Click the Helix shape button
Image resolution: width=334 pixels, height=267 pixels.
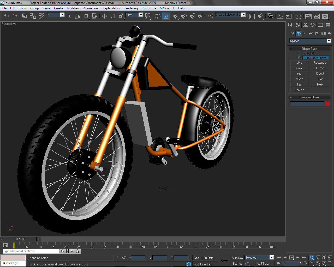(x=320, y=84)
